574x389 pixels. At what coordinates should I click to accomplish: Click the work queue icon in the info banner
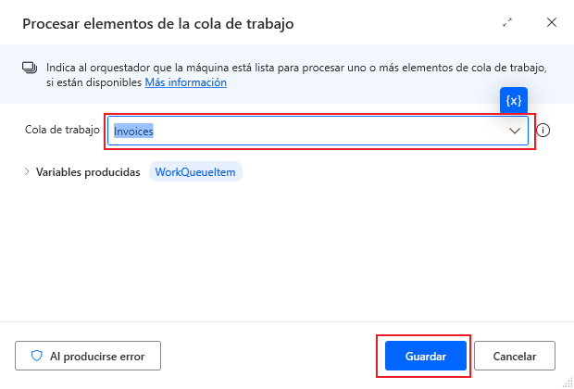pos(30,69)
